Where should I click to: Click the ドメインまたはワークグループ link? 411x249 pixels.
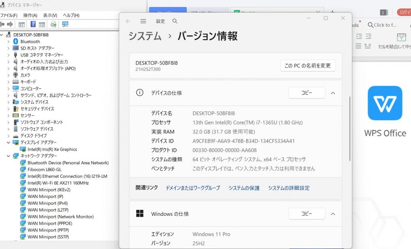click(193, 188)
